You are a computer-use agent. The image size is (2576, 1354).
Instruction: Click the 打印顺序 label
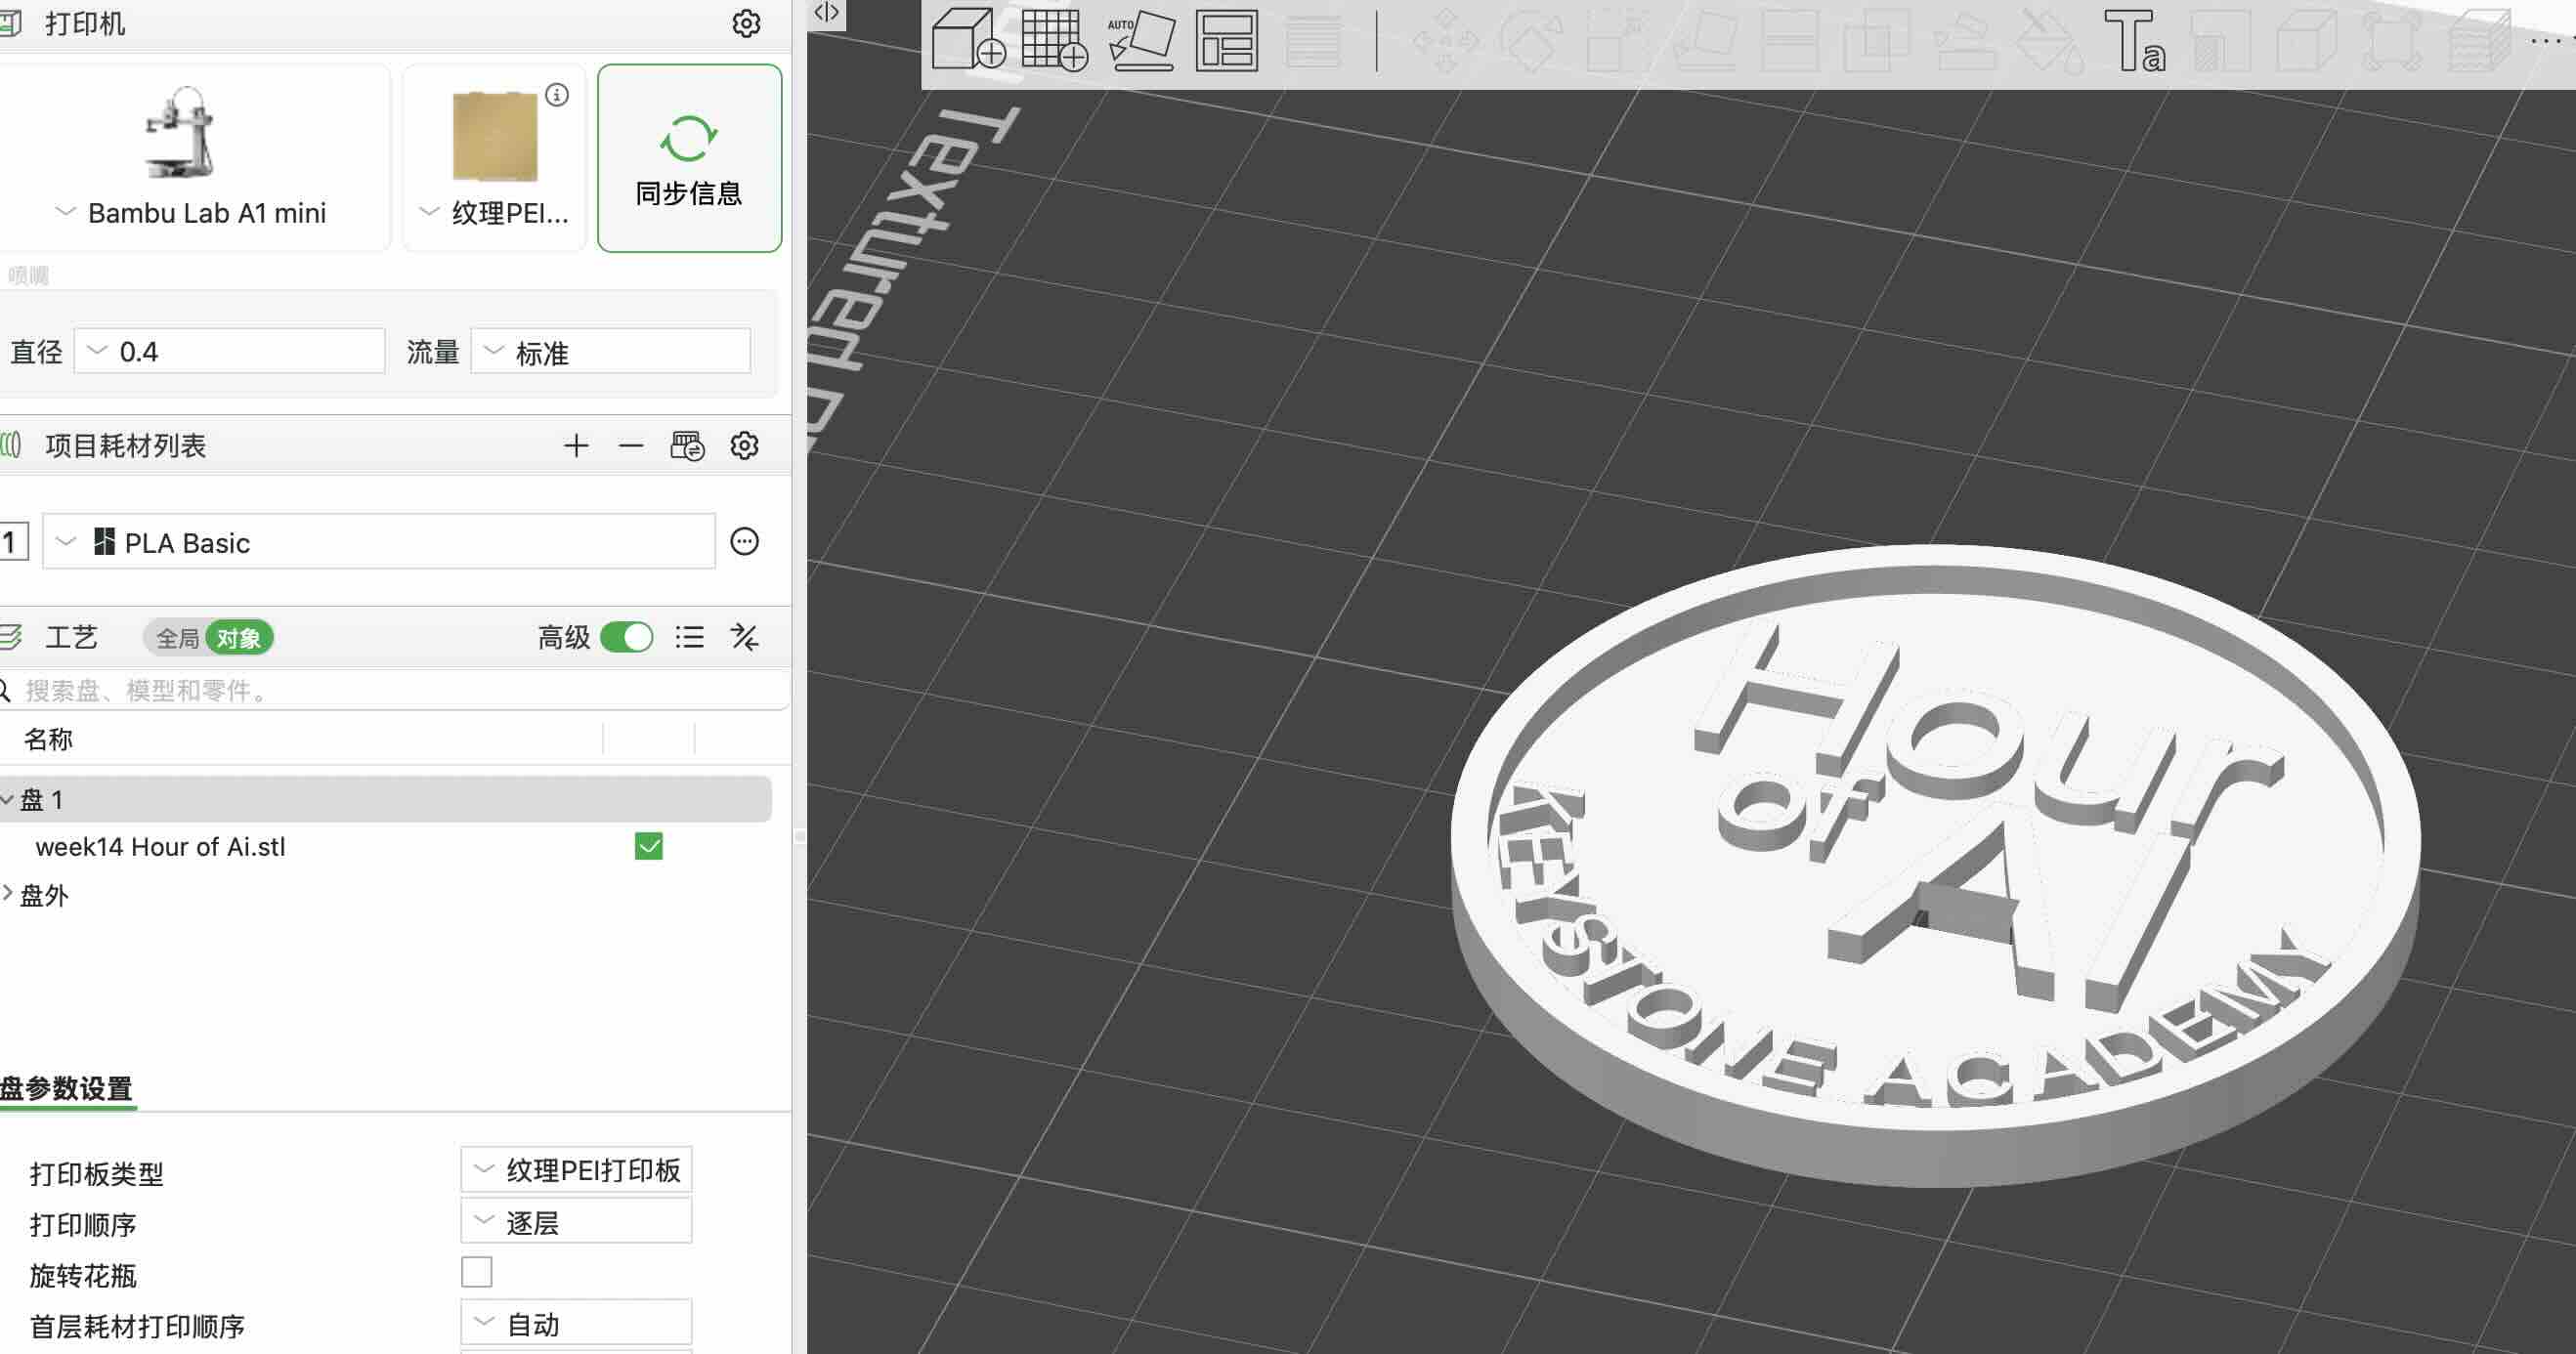(82, 1224)
